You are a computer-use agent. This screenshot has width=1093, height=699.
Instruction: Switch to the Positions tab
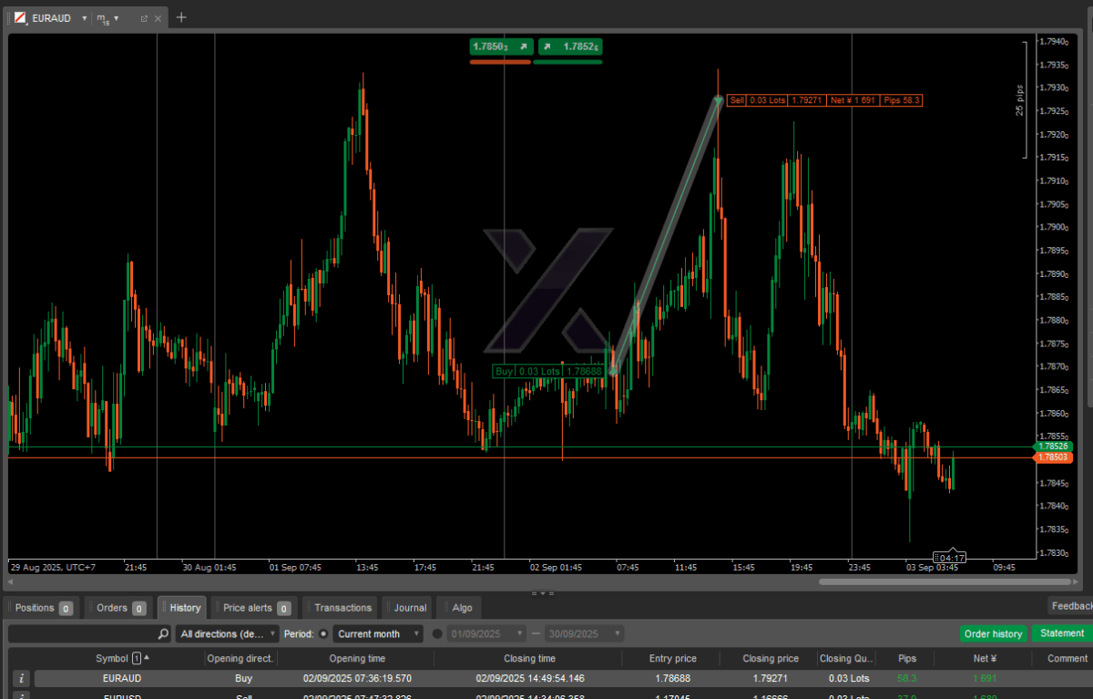42,608
